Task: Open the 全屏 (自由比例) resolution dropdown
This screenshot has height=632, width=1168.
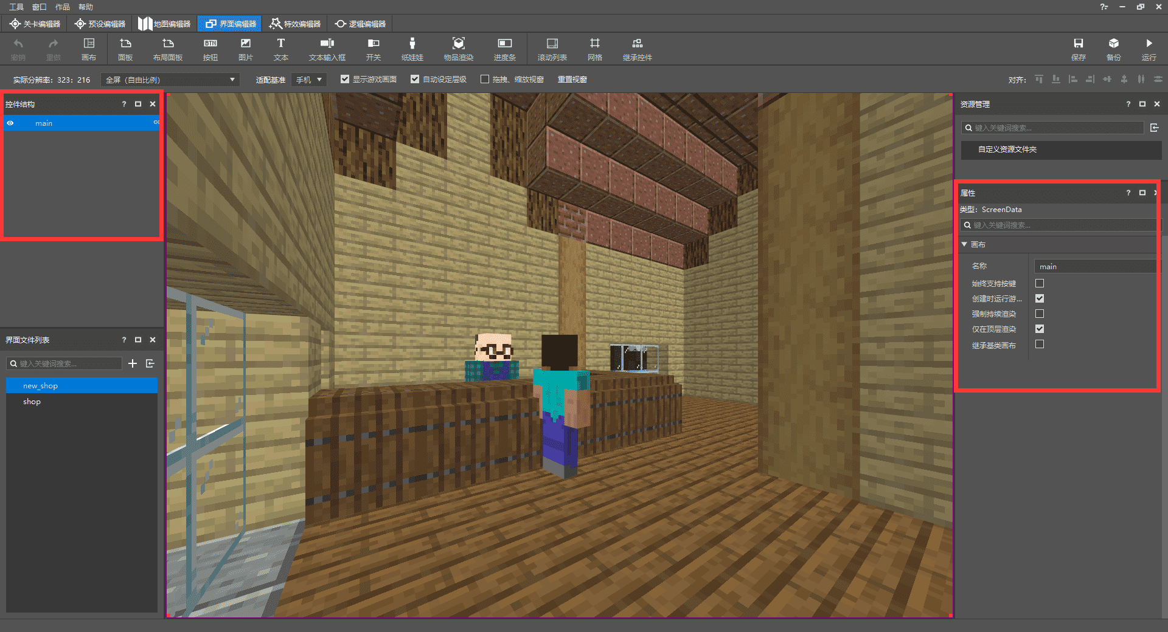Action: [170, 80]
